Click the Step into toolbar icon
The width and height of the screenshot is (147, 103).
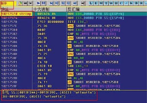click(x=52, y=3)
